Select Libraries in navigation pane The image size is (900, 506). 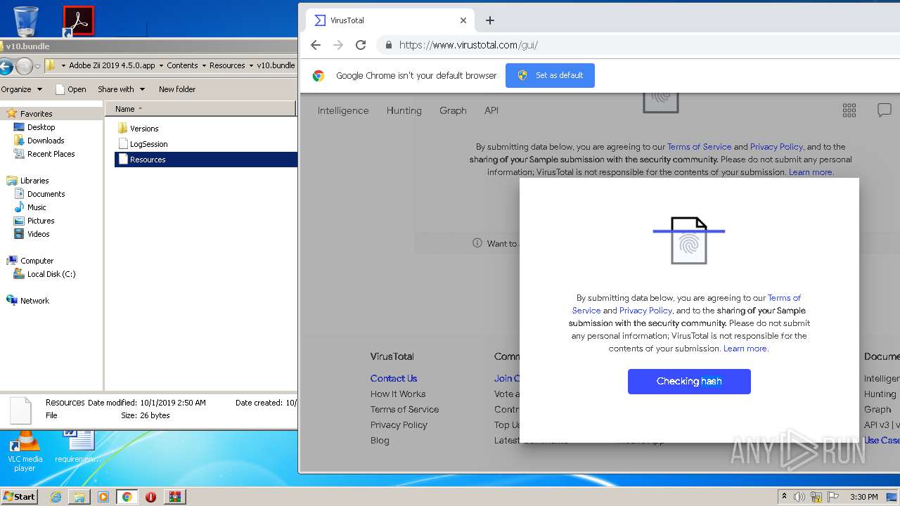pyautogui.click(x=34, y=181)
